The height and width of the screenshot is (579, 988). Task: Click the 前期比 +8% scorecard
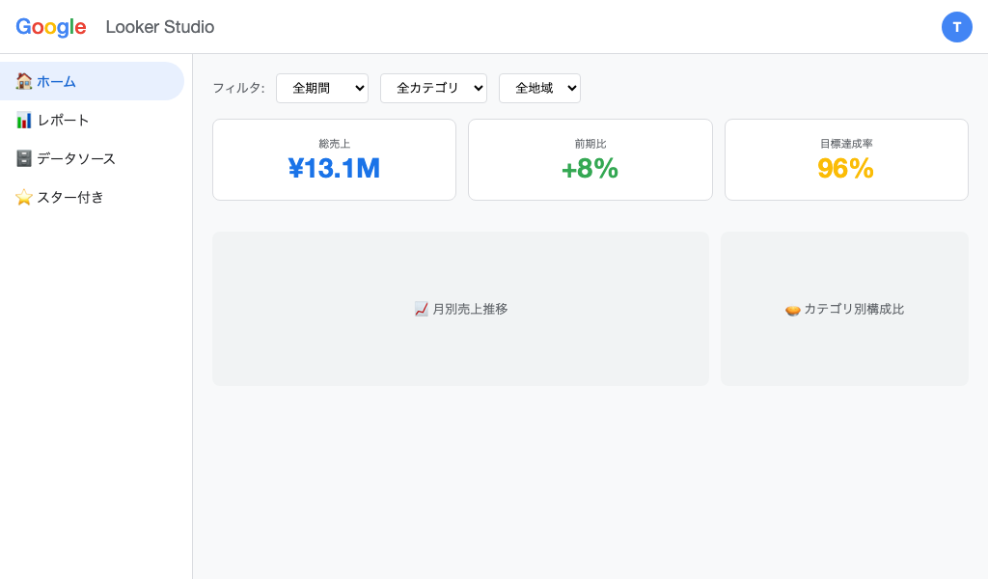point(590,160)
